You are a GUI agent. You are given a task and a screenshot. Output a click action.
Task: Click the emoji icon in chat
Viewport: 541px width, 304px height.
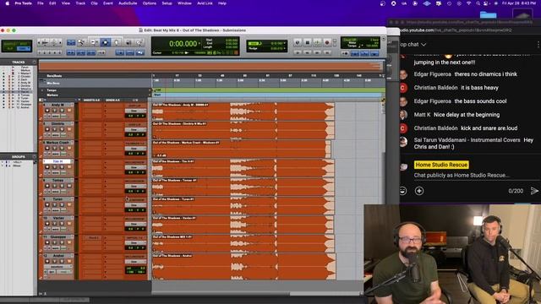[402, 191]
